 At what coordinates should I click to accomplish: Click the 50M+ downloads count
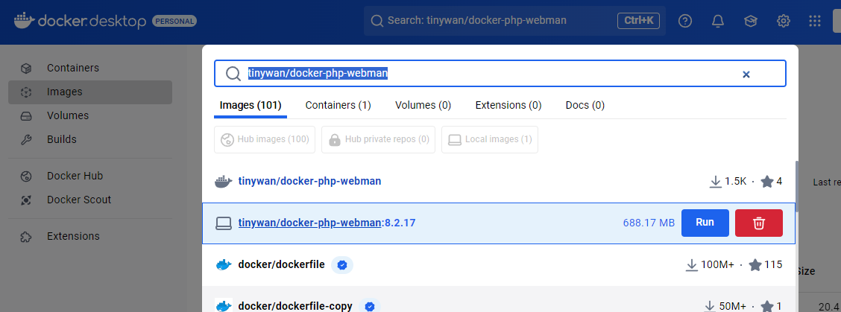pos(733,306)
